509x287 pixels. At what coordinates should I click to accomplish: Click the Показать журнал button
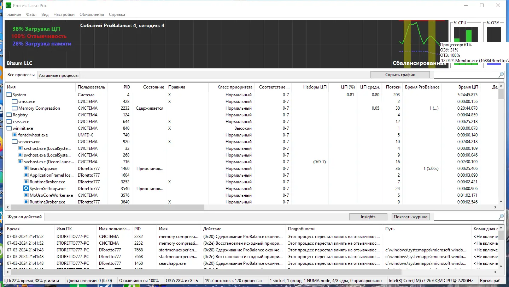coord(410,217)
